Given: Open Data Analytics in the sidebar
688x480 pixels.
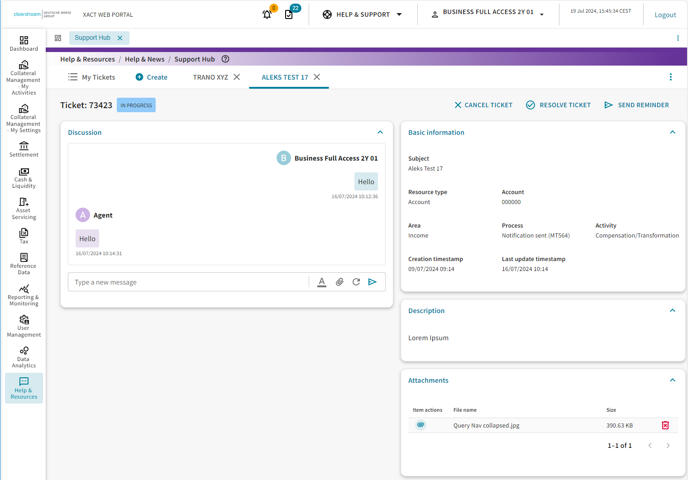Looking at the screenshot, I should point(24,356).
